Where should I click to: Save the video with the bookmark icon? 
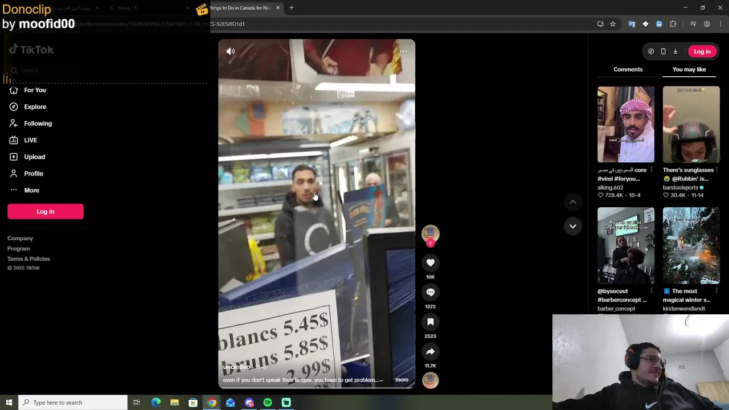point(431,322)
